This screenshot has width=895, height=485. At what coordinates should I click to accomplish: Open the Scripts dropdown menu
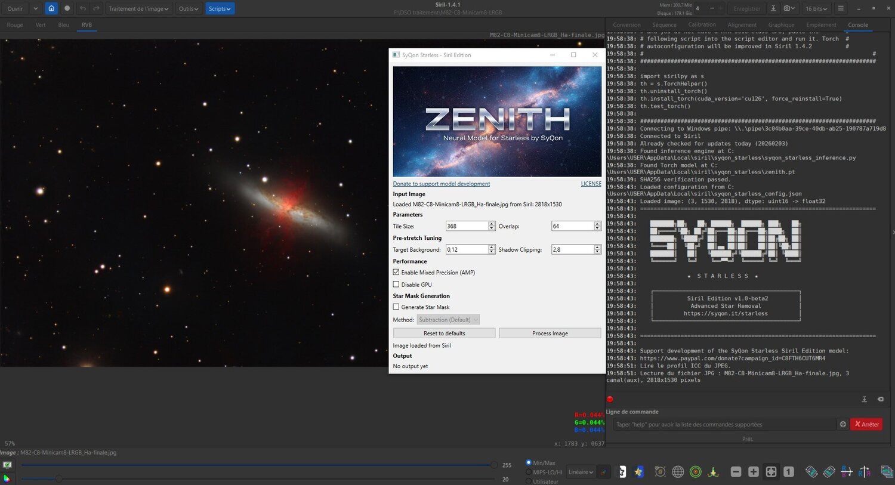pyautogui.click(x=220, y=8)
